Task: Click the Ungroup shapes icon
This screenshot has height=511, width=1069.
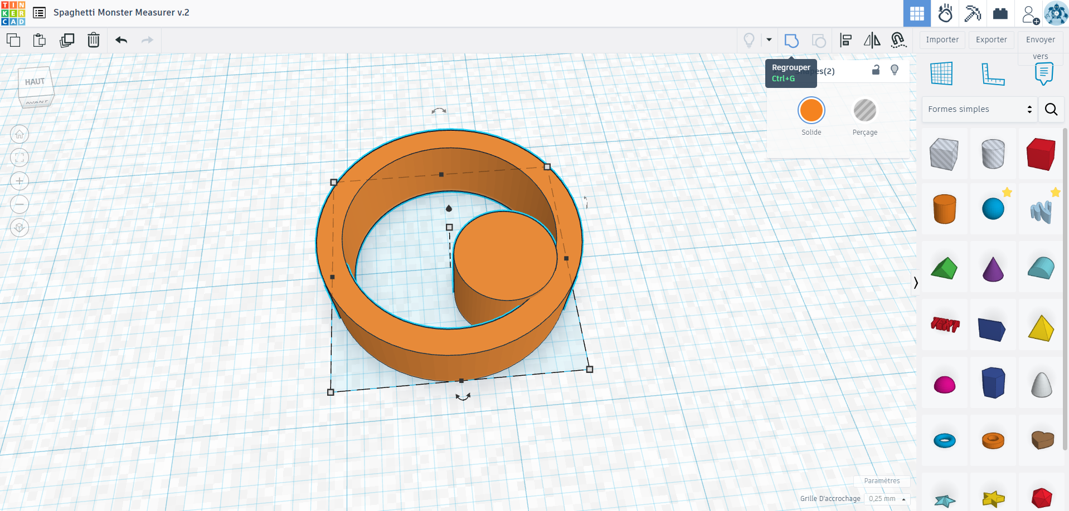Action: (x=819, y=41)
